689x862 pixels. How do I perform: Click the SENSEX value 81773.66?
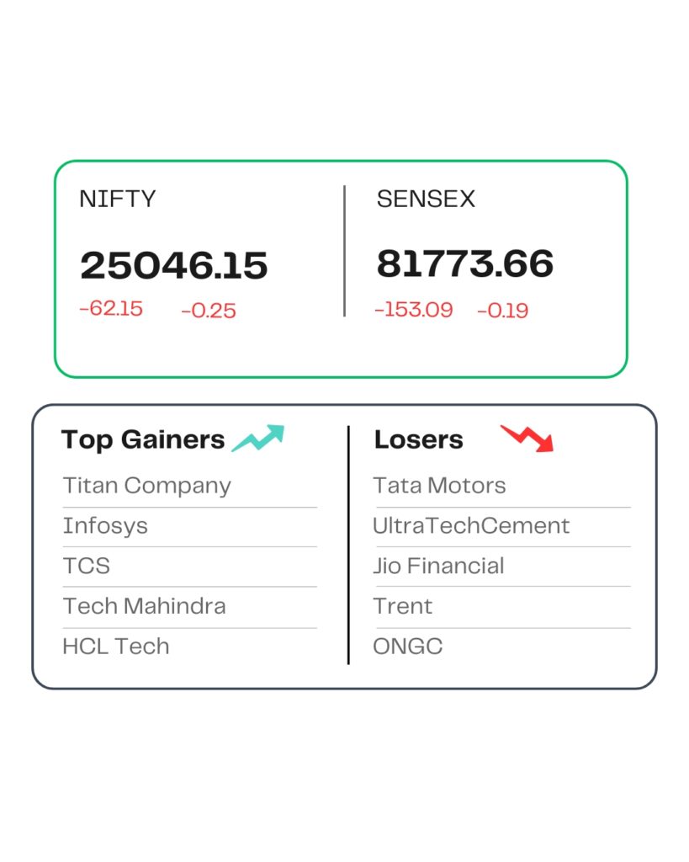[x=465, y=263]
